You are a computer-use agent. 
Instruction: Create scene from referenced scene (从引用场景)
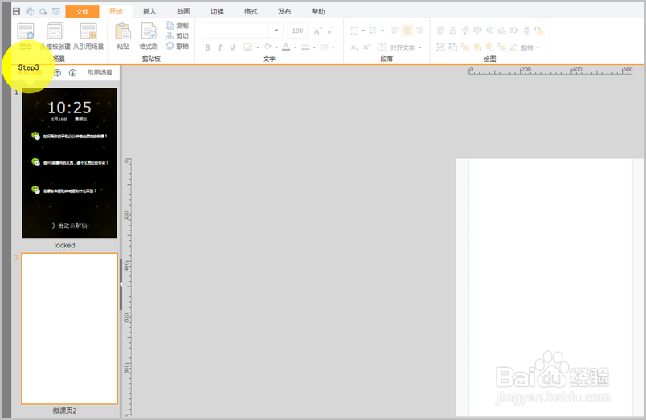point(88,36)
